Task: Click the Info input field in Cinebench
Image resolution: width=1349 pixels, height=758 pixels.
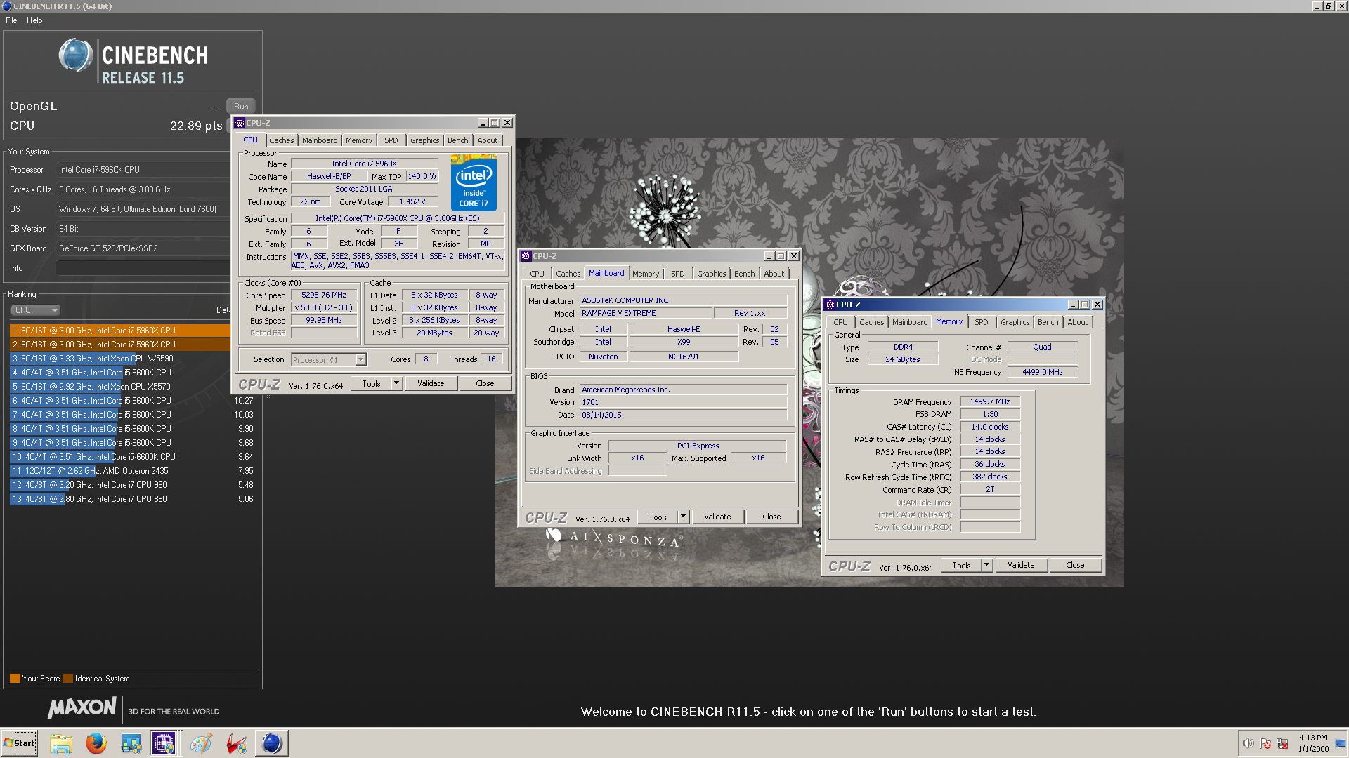Action: click(x=143, y=268)
